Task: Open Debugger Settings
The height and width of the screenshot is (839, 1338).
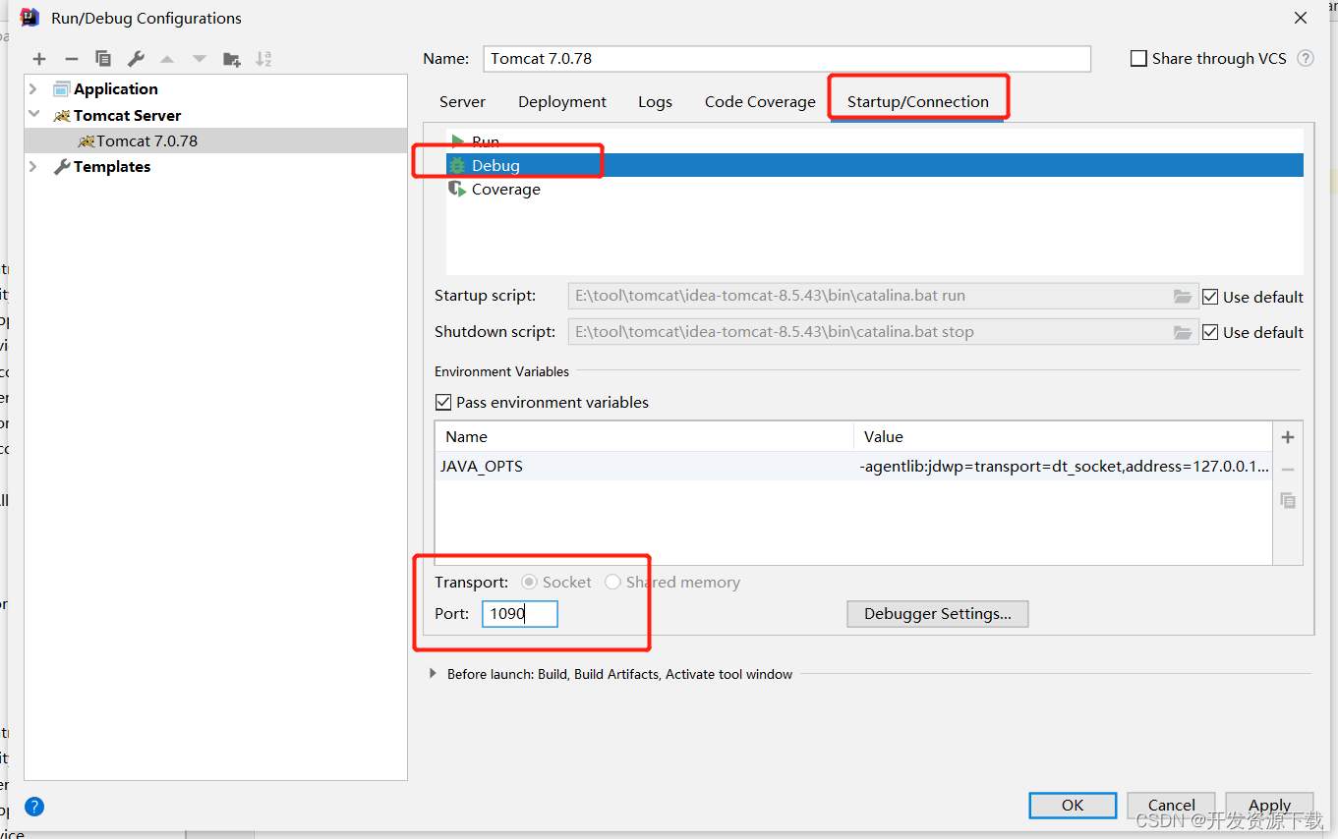Action: pyautogui.click(x=937, y=614)
